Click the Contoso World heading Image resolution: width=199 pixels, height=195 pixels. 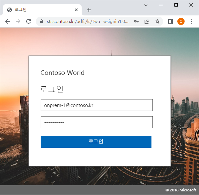point(62,73)
